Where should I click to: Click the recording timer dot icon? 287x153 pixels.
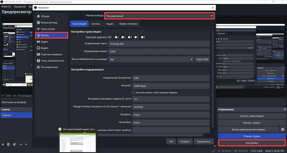coord(236,151)
